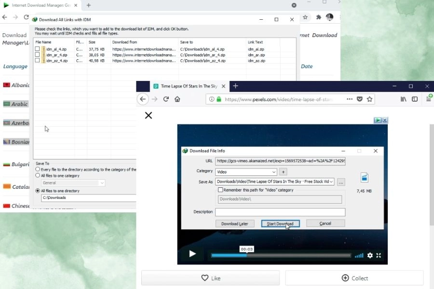
Task: Adjust the video volume bars
Action: tap(359, 255)
